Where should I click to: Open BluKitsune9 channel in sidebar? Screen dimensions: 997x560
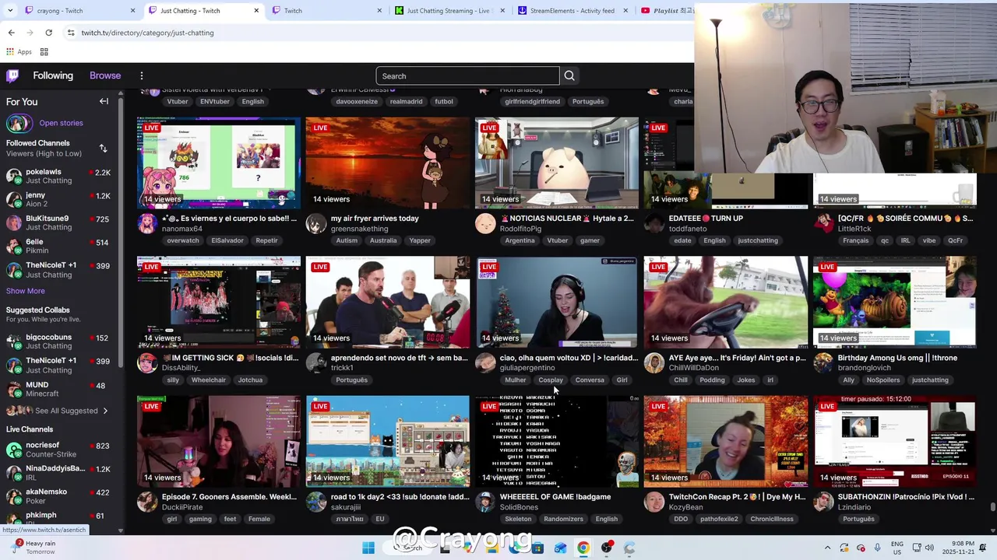tap(58, 222)
